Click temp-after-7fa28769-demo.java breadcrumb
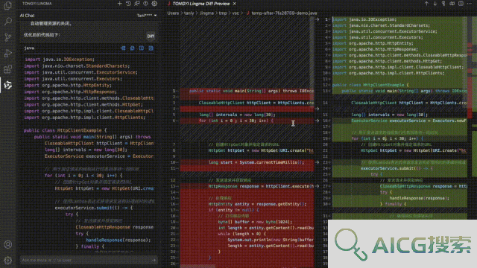The width and height of the screenshot is (477, 268). (284, 13)
